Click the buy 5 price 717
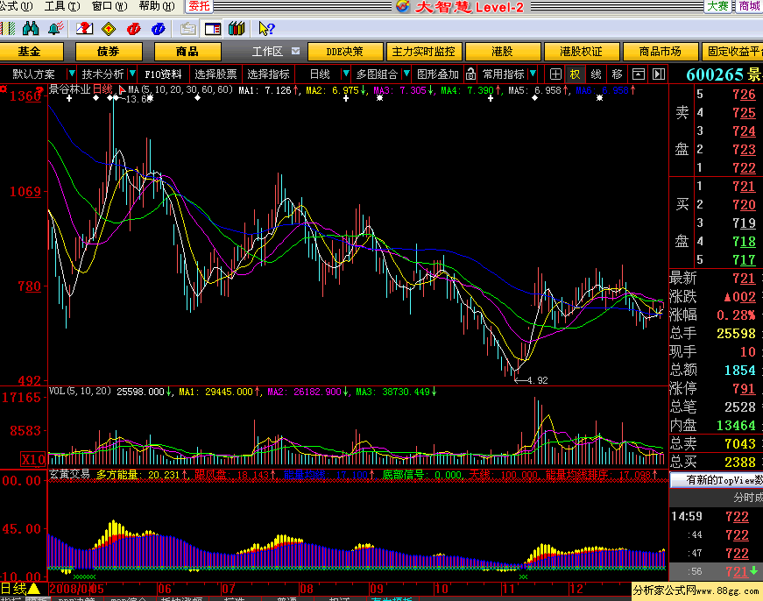The width and height of the screenshot is (763, 601). [744, 260]
